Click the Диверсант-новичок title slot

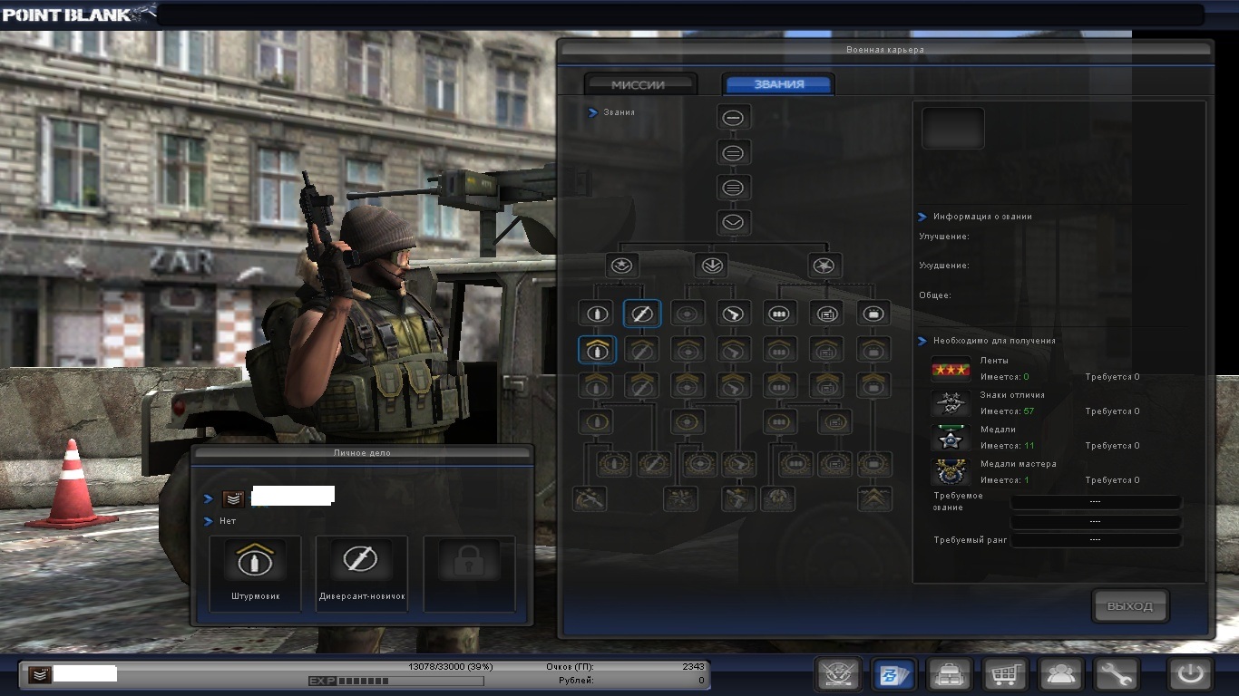tap(361, 573)
